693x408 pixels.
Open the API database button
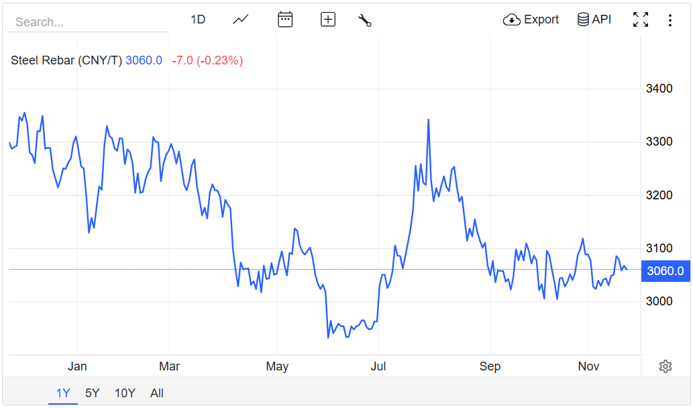point(594,19)
